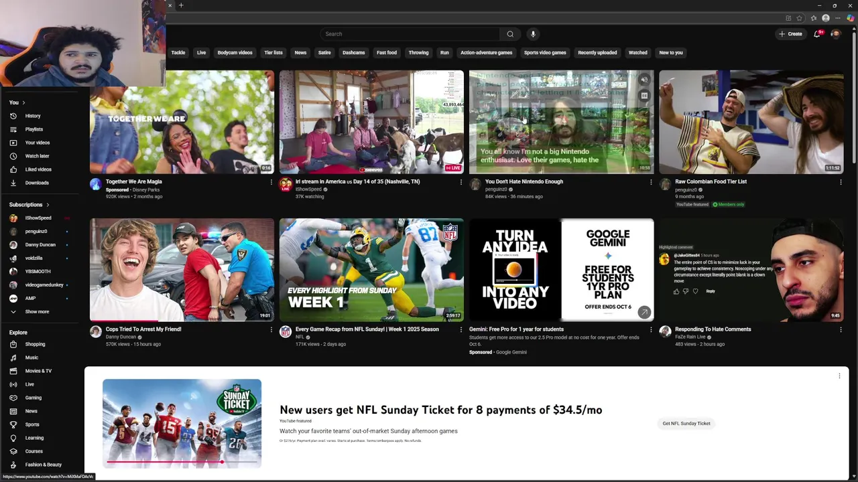Screen dimensions: 858x482
Task: Click the Create button
Action: click(790, 34)
